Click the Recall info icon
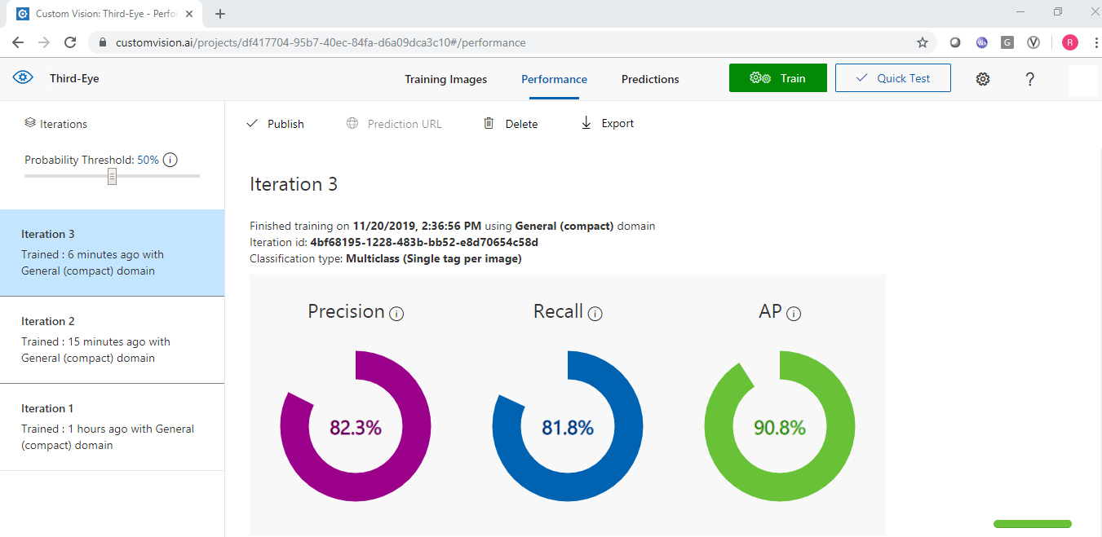 tap(595, 314)
